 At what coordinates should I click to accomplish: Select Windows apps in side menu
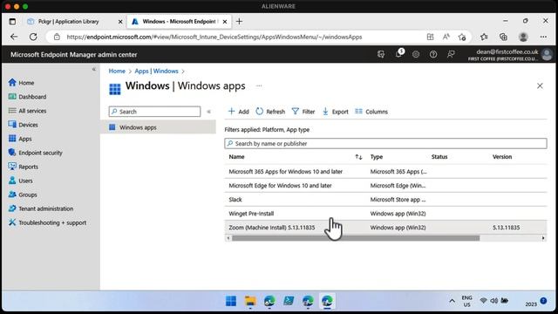click(158, 127)
